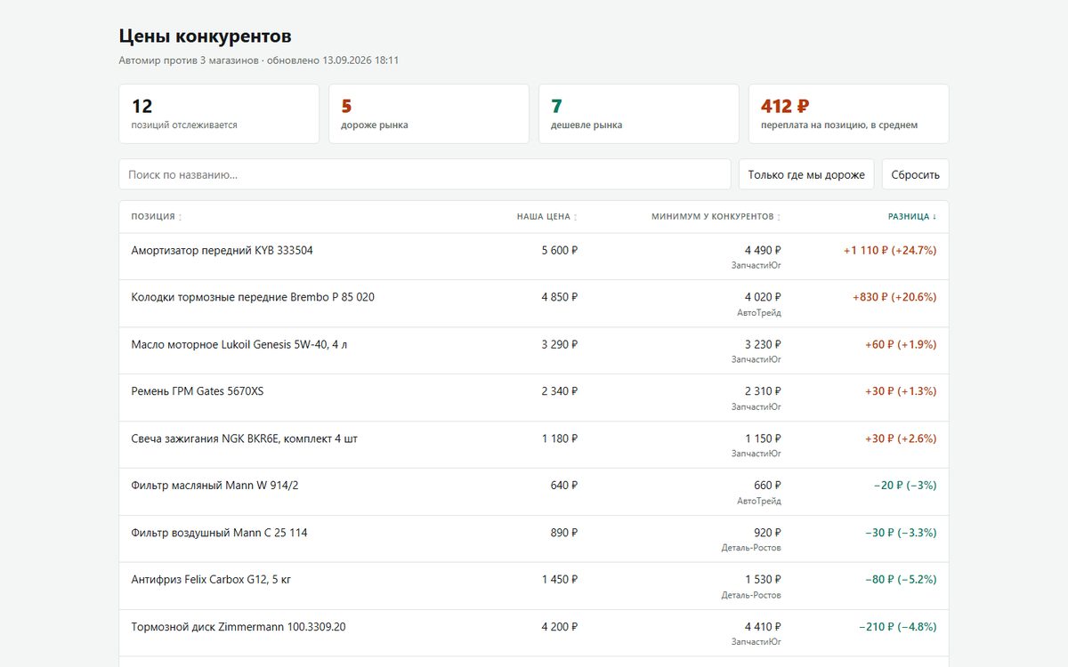Click the Ремень ГРМ Gates 5670XS name
This screenshot has height=667, width=1068.
tap(198, 391)
